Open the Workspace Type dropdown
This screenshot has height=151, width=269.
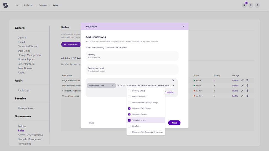(x=101, y=85)
